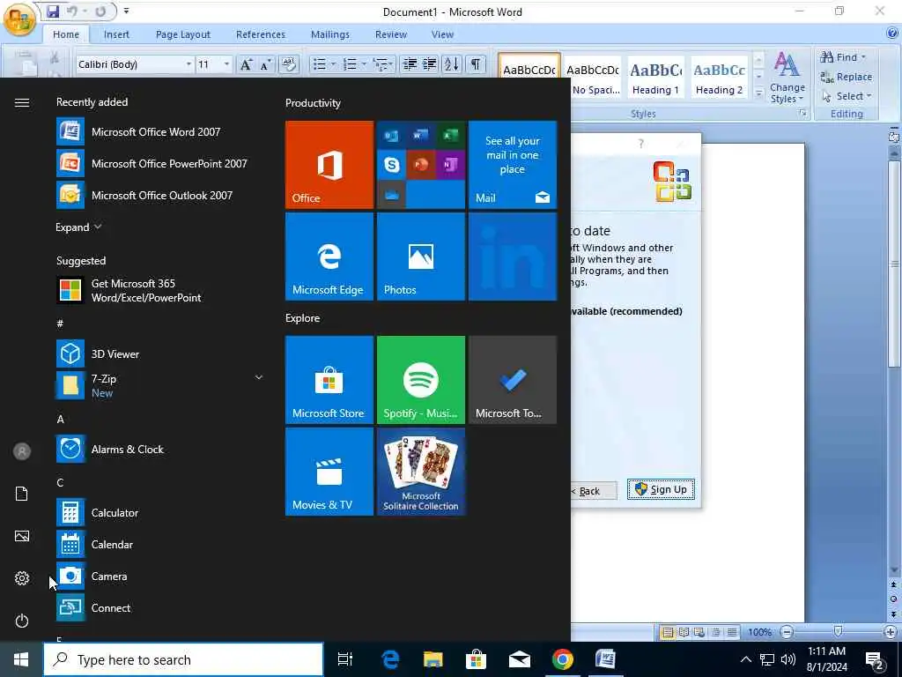Switch to Full Screen Reading view

[x=684, y=632]
